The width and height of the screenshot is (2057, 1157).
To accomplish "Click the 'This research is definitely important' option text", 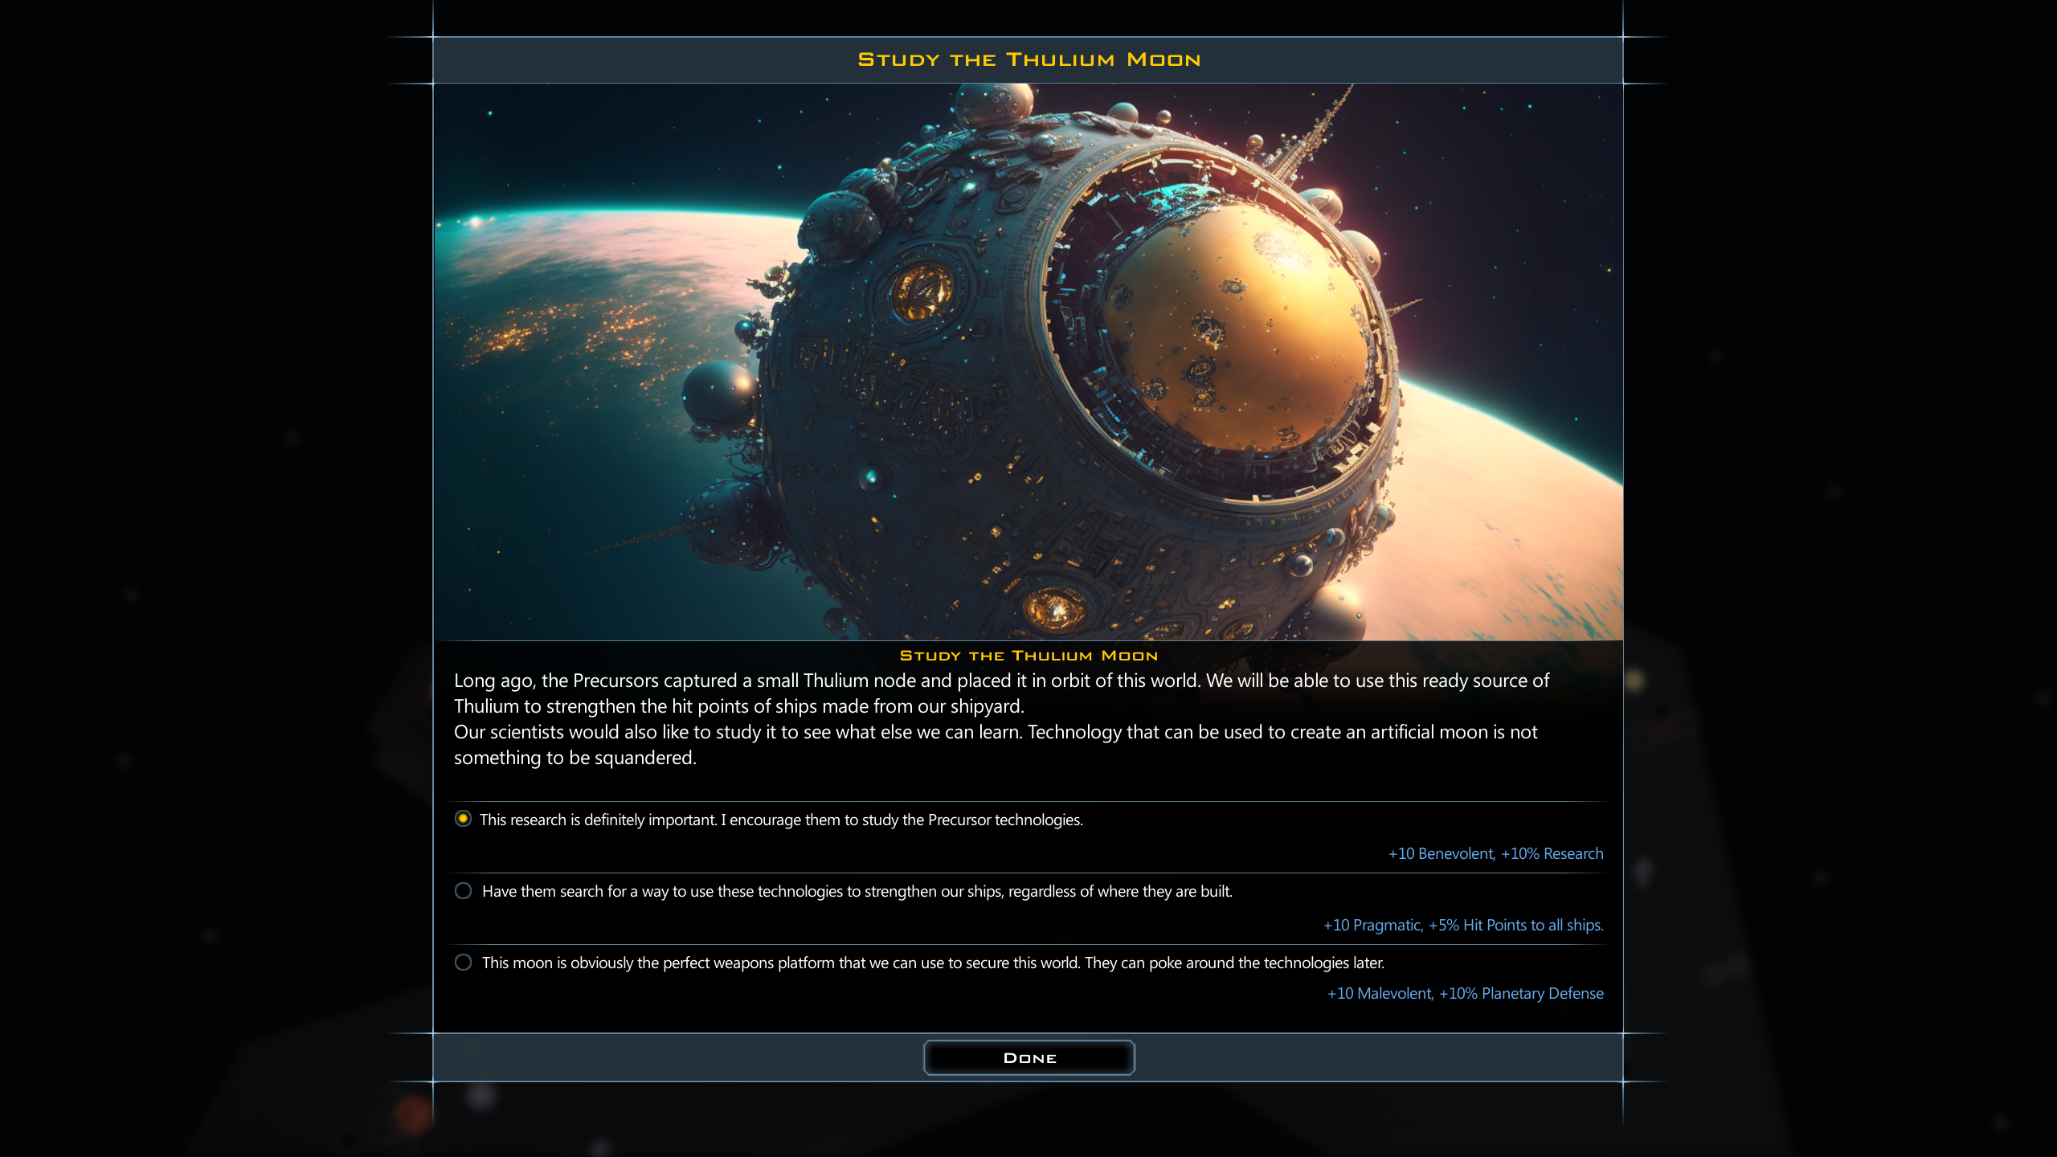I will (x=781, y=820).
